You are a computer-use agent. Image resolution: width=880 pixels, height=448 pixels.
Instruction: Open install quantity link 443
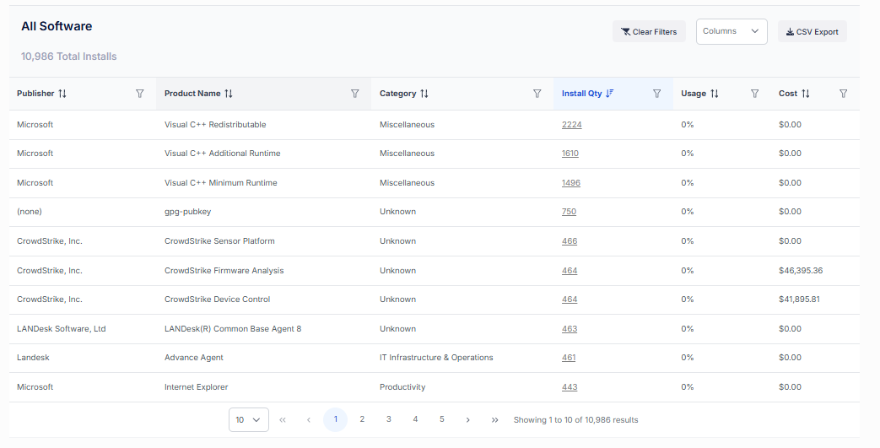[570, 387]
